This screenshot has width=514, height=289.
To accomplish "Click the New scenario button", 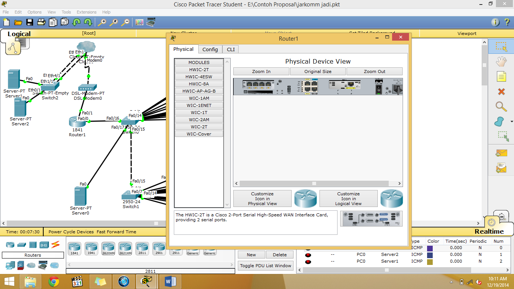I will click(x=251, y=255).
